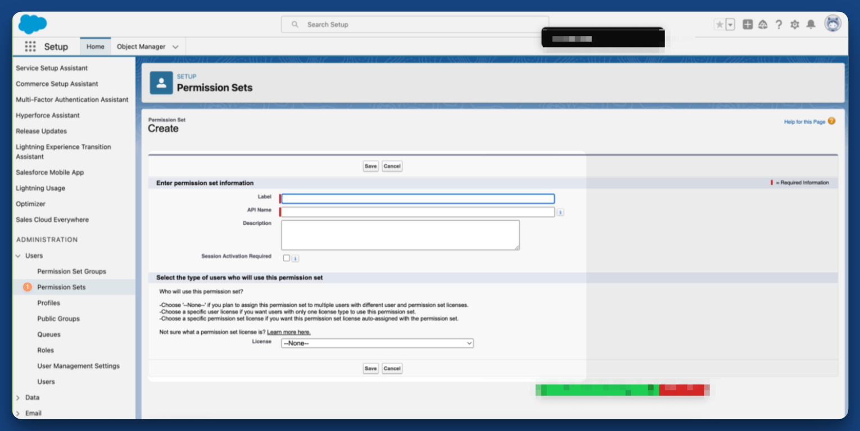Click the Save button below the License dropdown
Viewport: 860px width, 431px height.
(370, 369)
